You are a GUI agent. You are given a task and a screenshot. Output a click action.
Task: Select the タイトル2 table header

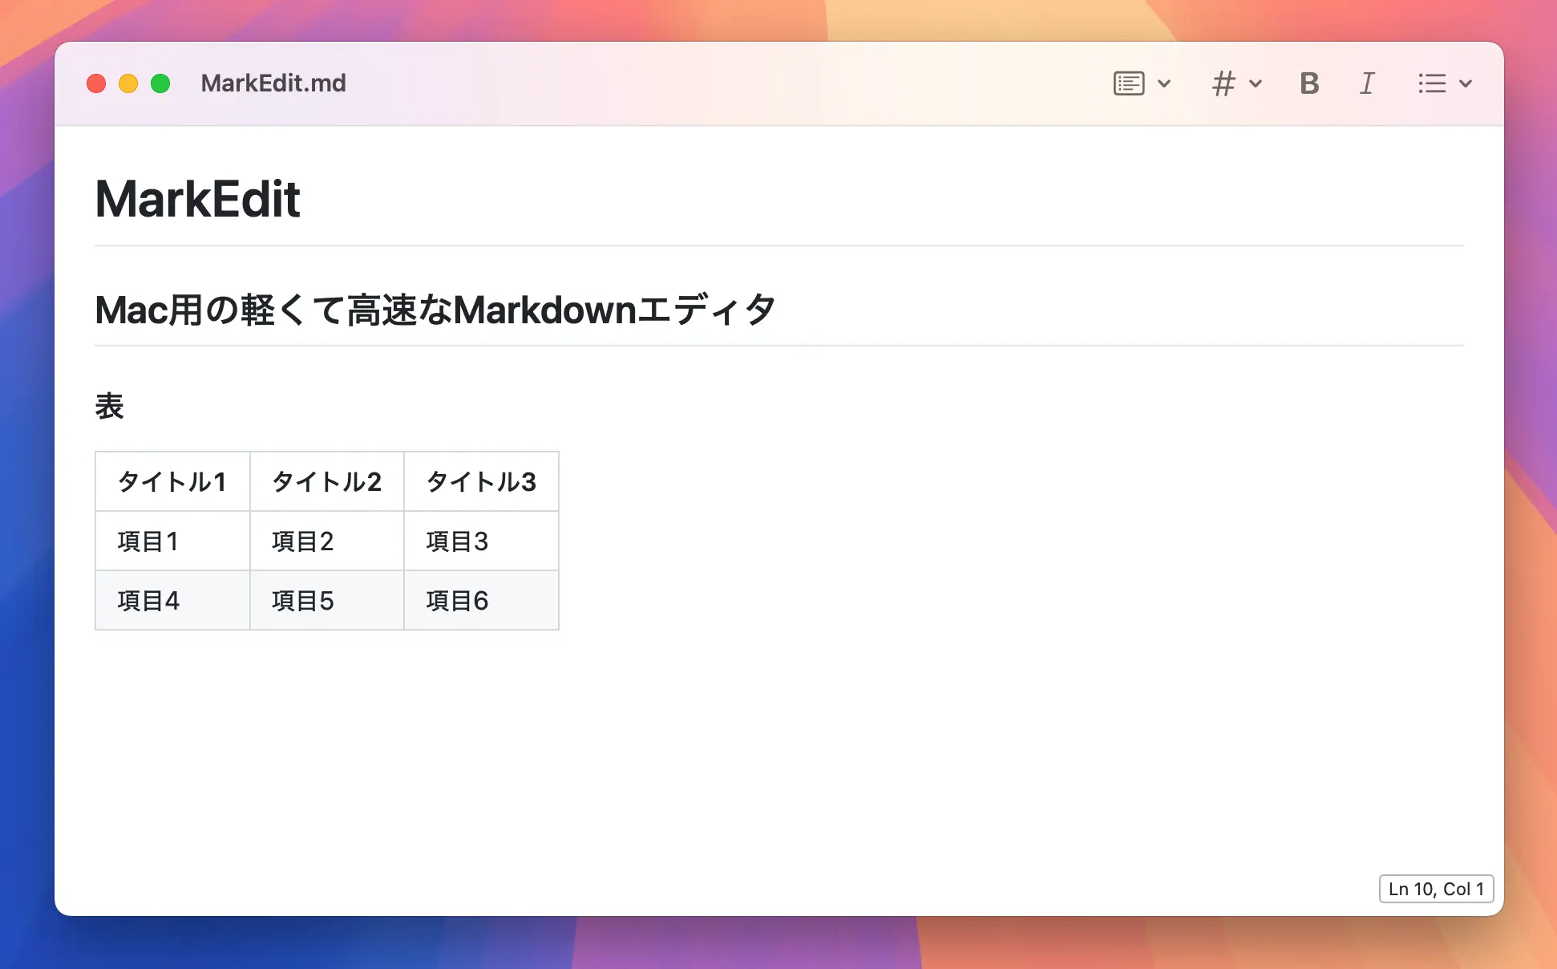pos(327,481)
